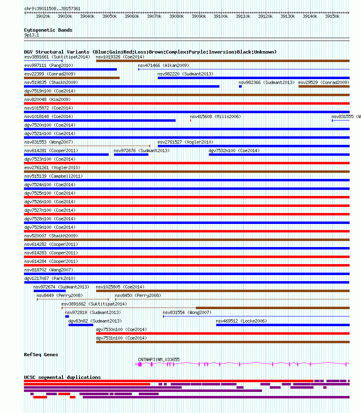This screenshot has width=361, height=413.
Task: Click the RefSeq Genes track title
Action: [x=41, y=355]
